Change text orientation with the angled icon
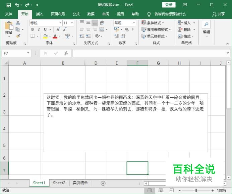Screen dimensions: 232x194 click(x=97, y=36)
